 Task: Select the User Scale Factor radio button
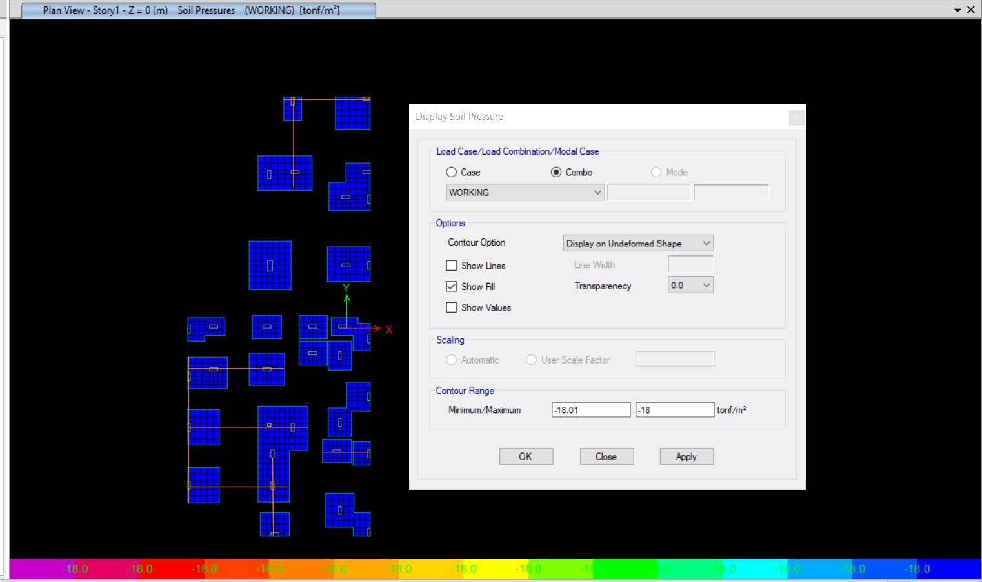pos(531,360)
